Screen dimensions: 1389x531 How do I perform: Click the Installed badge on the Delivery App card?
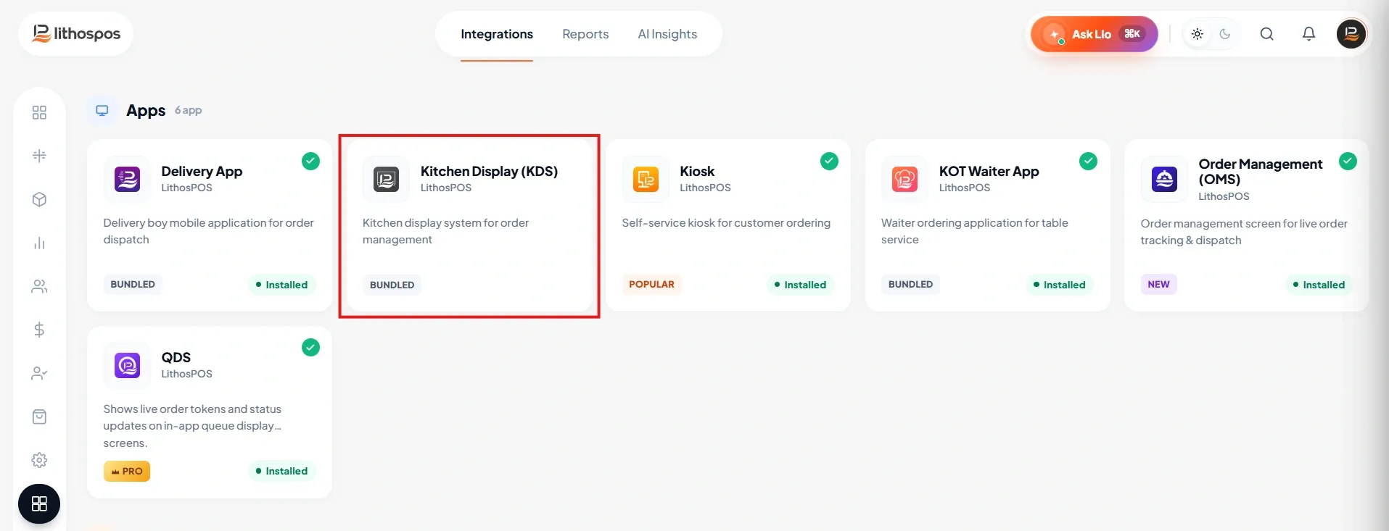point(282,285)
